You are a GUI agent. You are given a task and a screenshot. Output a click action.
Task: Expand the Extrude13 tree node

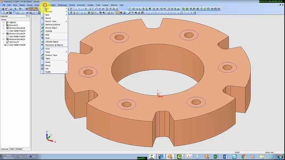[3, 25]
